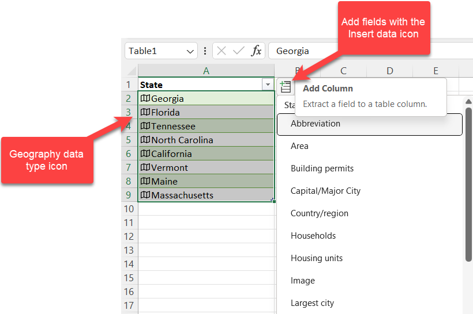Viewport: 473px width, 314px height.
Task: Click the field list scroll up arrow
Action: [468, 101]
